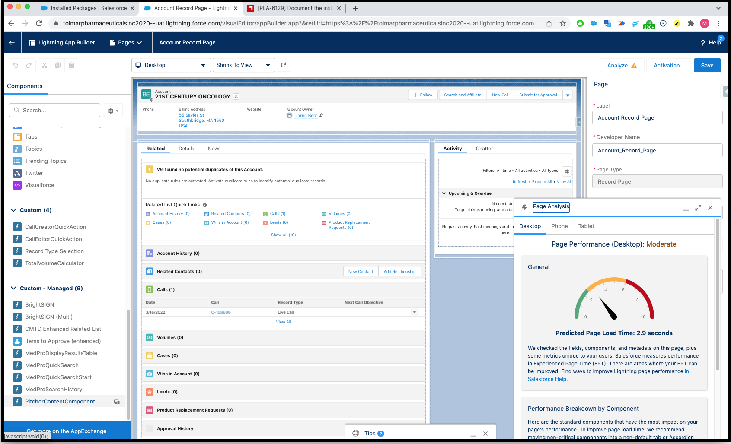Image resolution: width=731 pixels, height=444 pixels.
Task: Bookmark this page with the star icon
Action: coord(562,23)
